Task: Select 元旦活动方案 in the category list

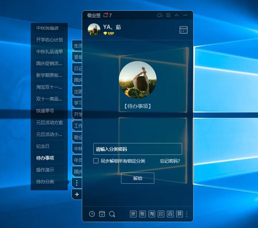Action: coord(49,123)
